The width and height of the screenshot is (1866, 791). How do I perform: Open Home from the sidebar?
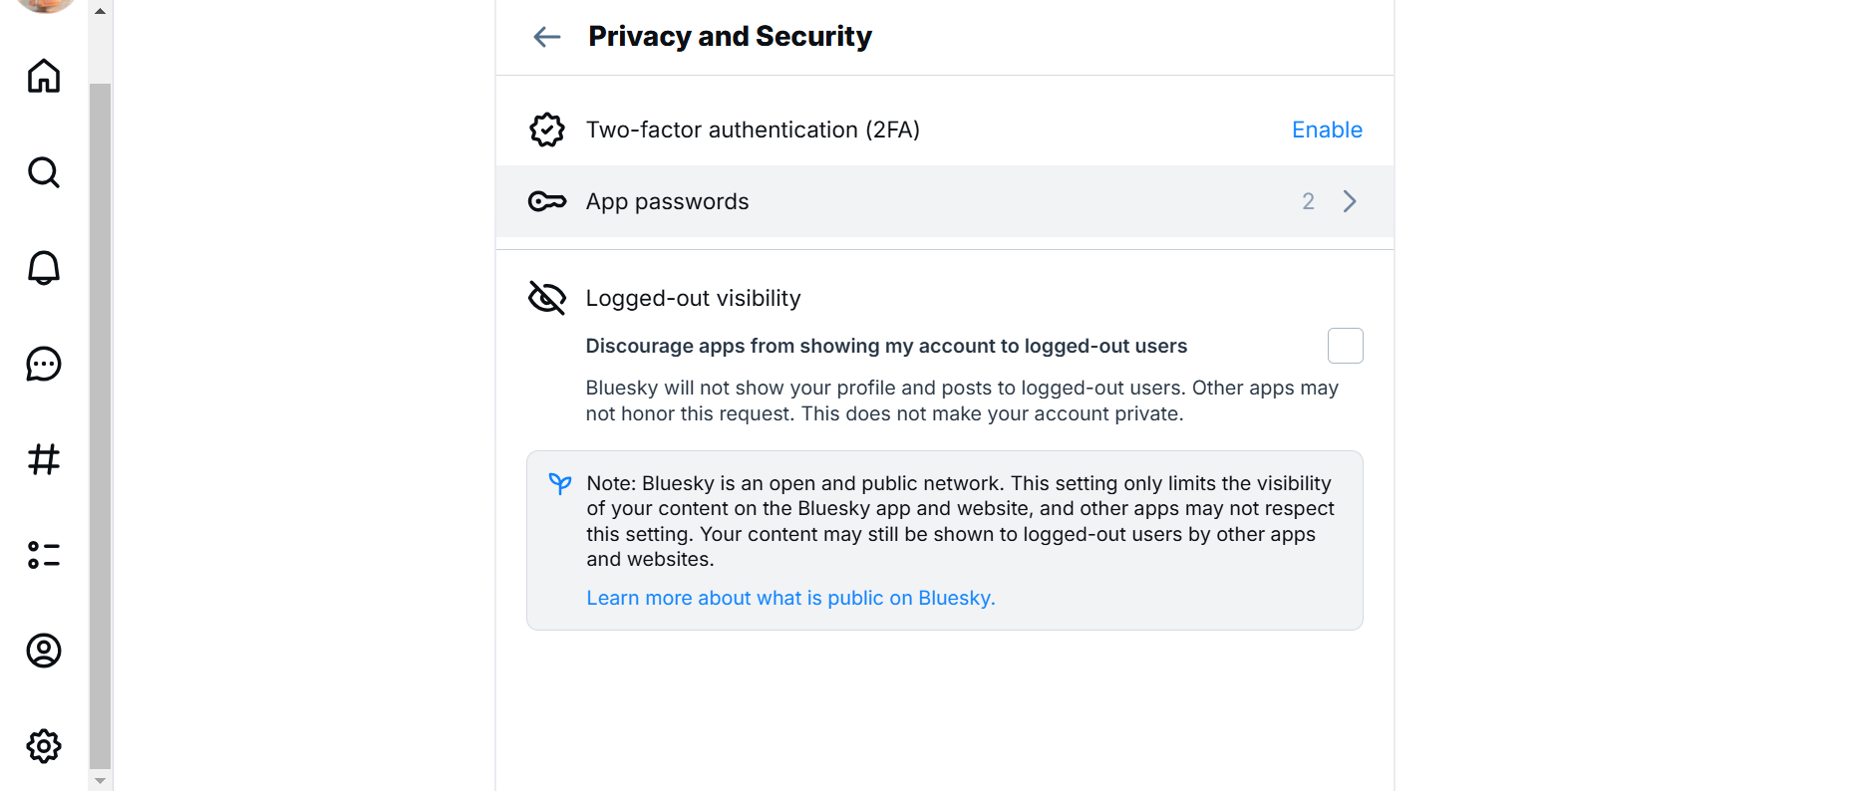coord(44,76)
